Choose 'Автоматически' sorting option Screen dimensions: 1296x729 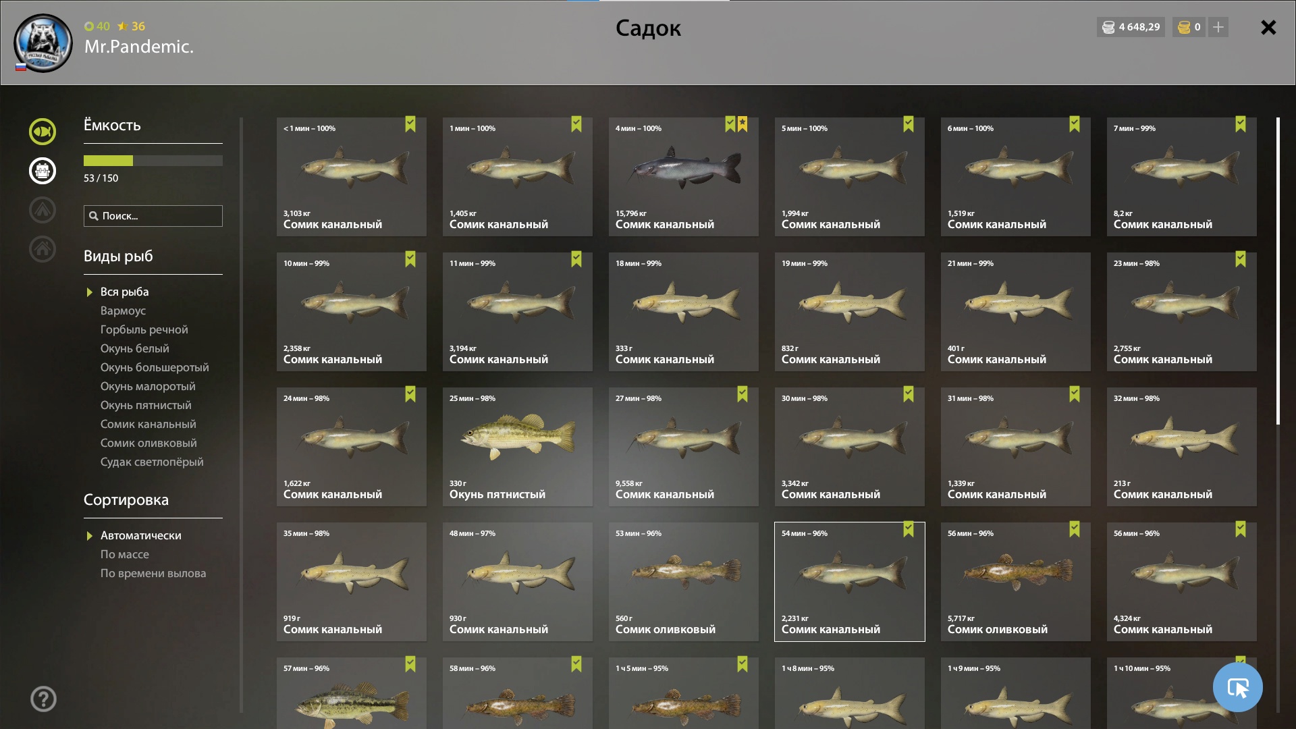click(x=140, y=535)
